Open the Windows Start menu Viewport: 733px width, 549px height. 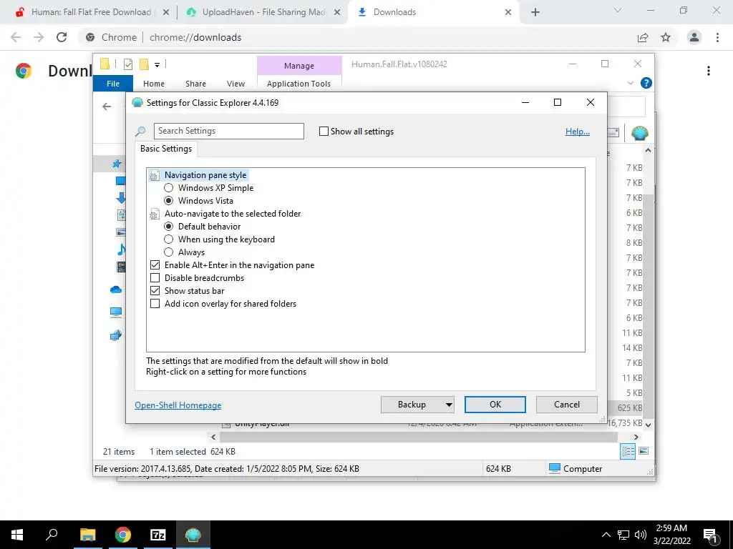(17, 535)
